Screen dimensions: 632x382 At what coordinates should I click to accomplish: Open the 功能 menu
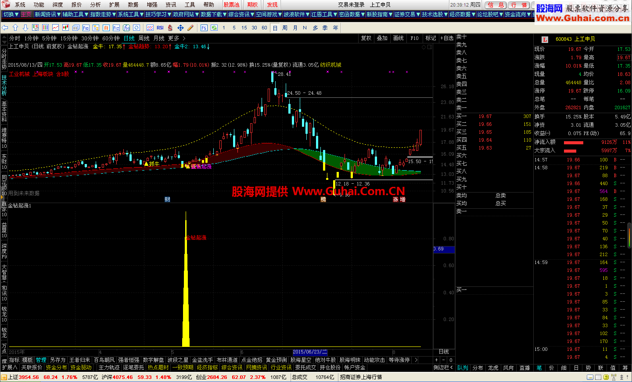click(39, 5)
